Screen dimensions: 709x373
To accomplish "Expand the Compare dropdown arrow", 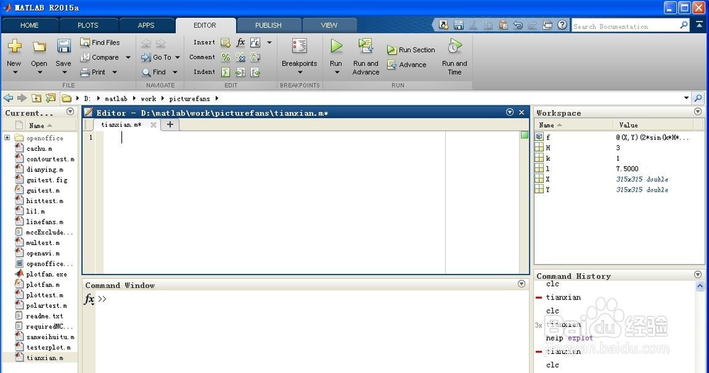I will [128, 57].
